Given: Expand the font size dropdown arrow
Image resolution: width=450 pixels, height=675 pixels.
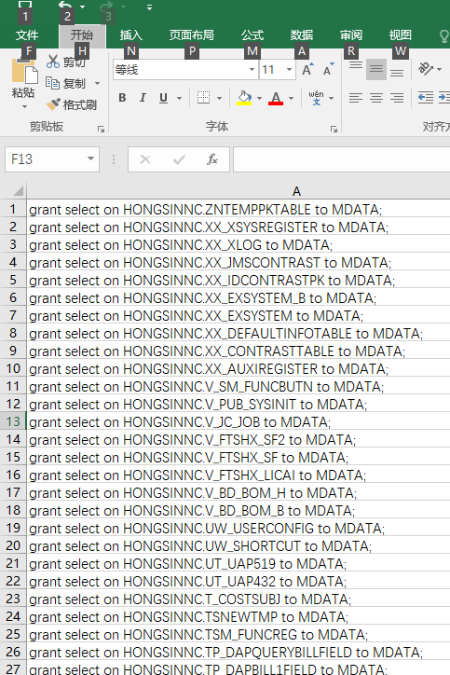Looking at the screenshot, I should pyautogui.click(x=290, y=70).
